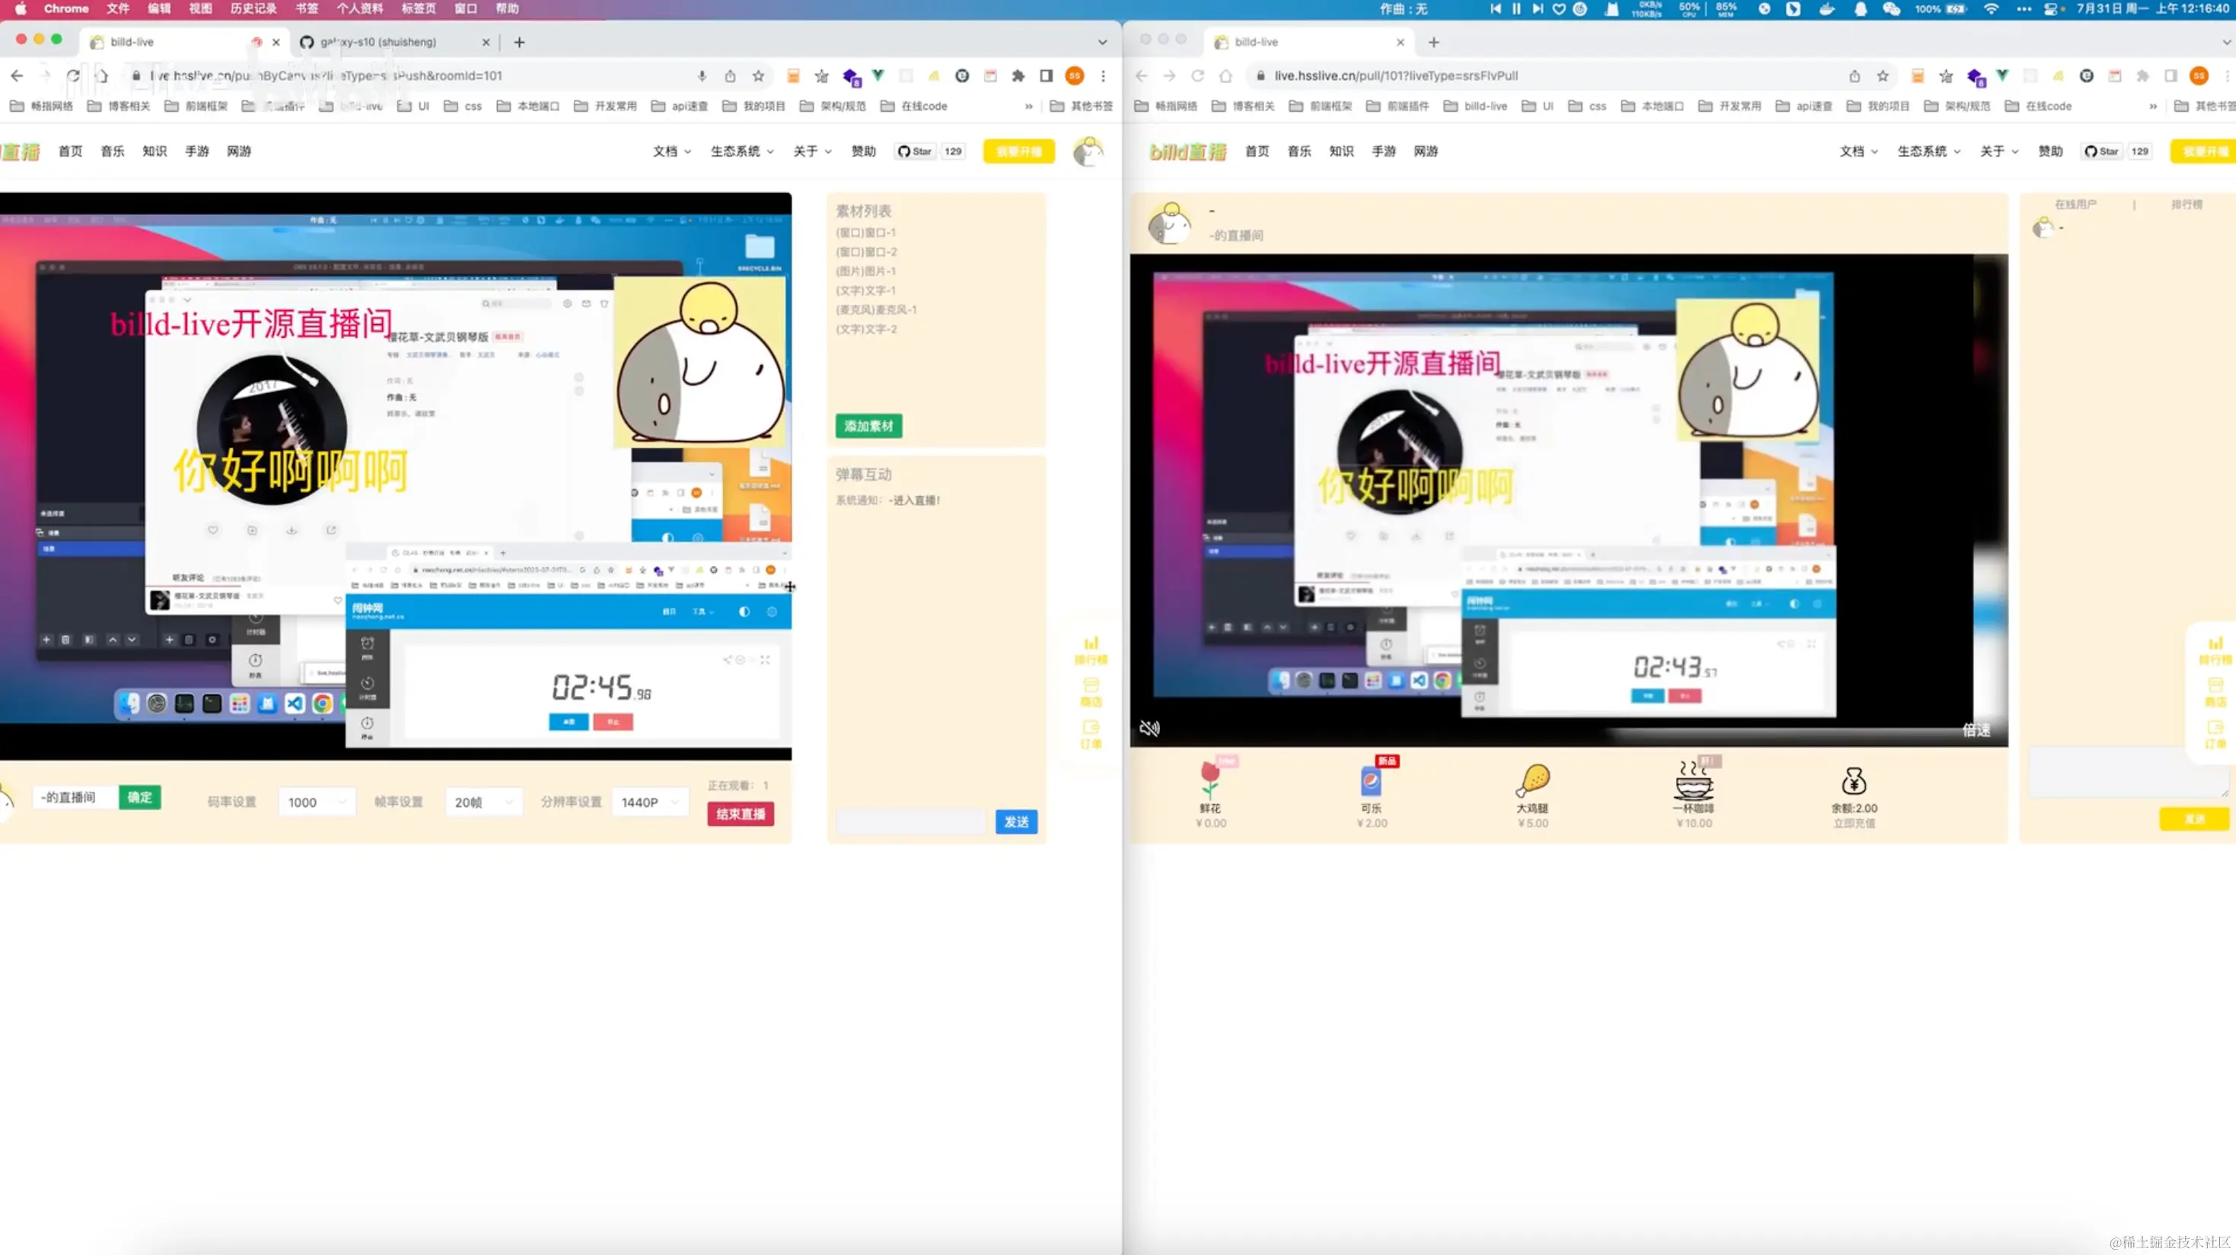Expand 生态系统 dropdown in left window nav
Viewport: 2236px width, 1255px height.
click(x=742, y=151)
